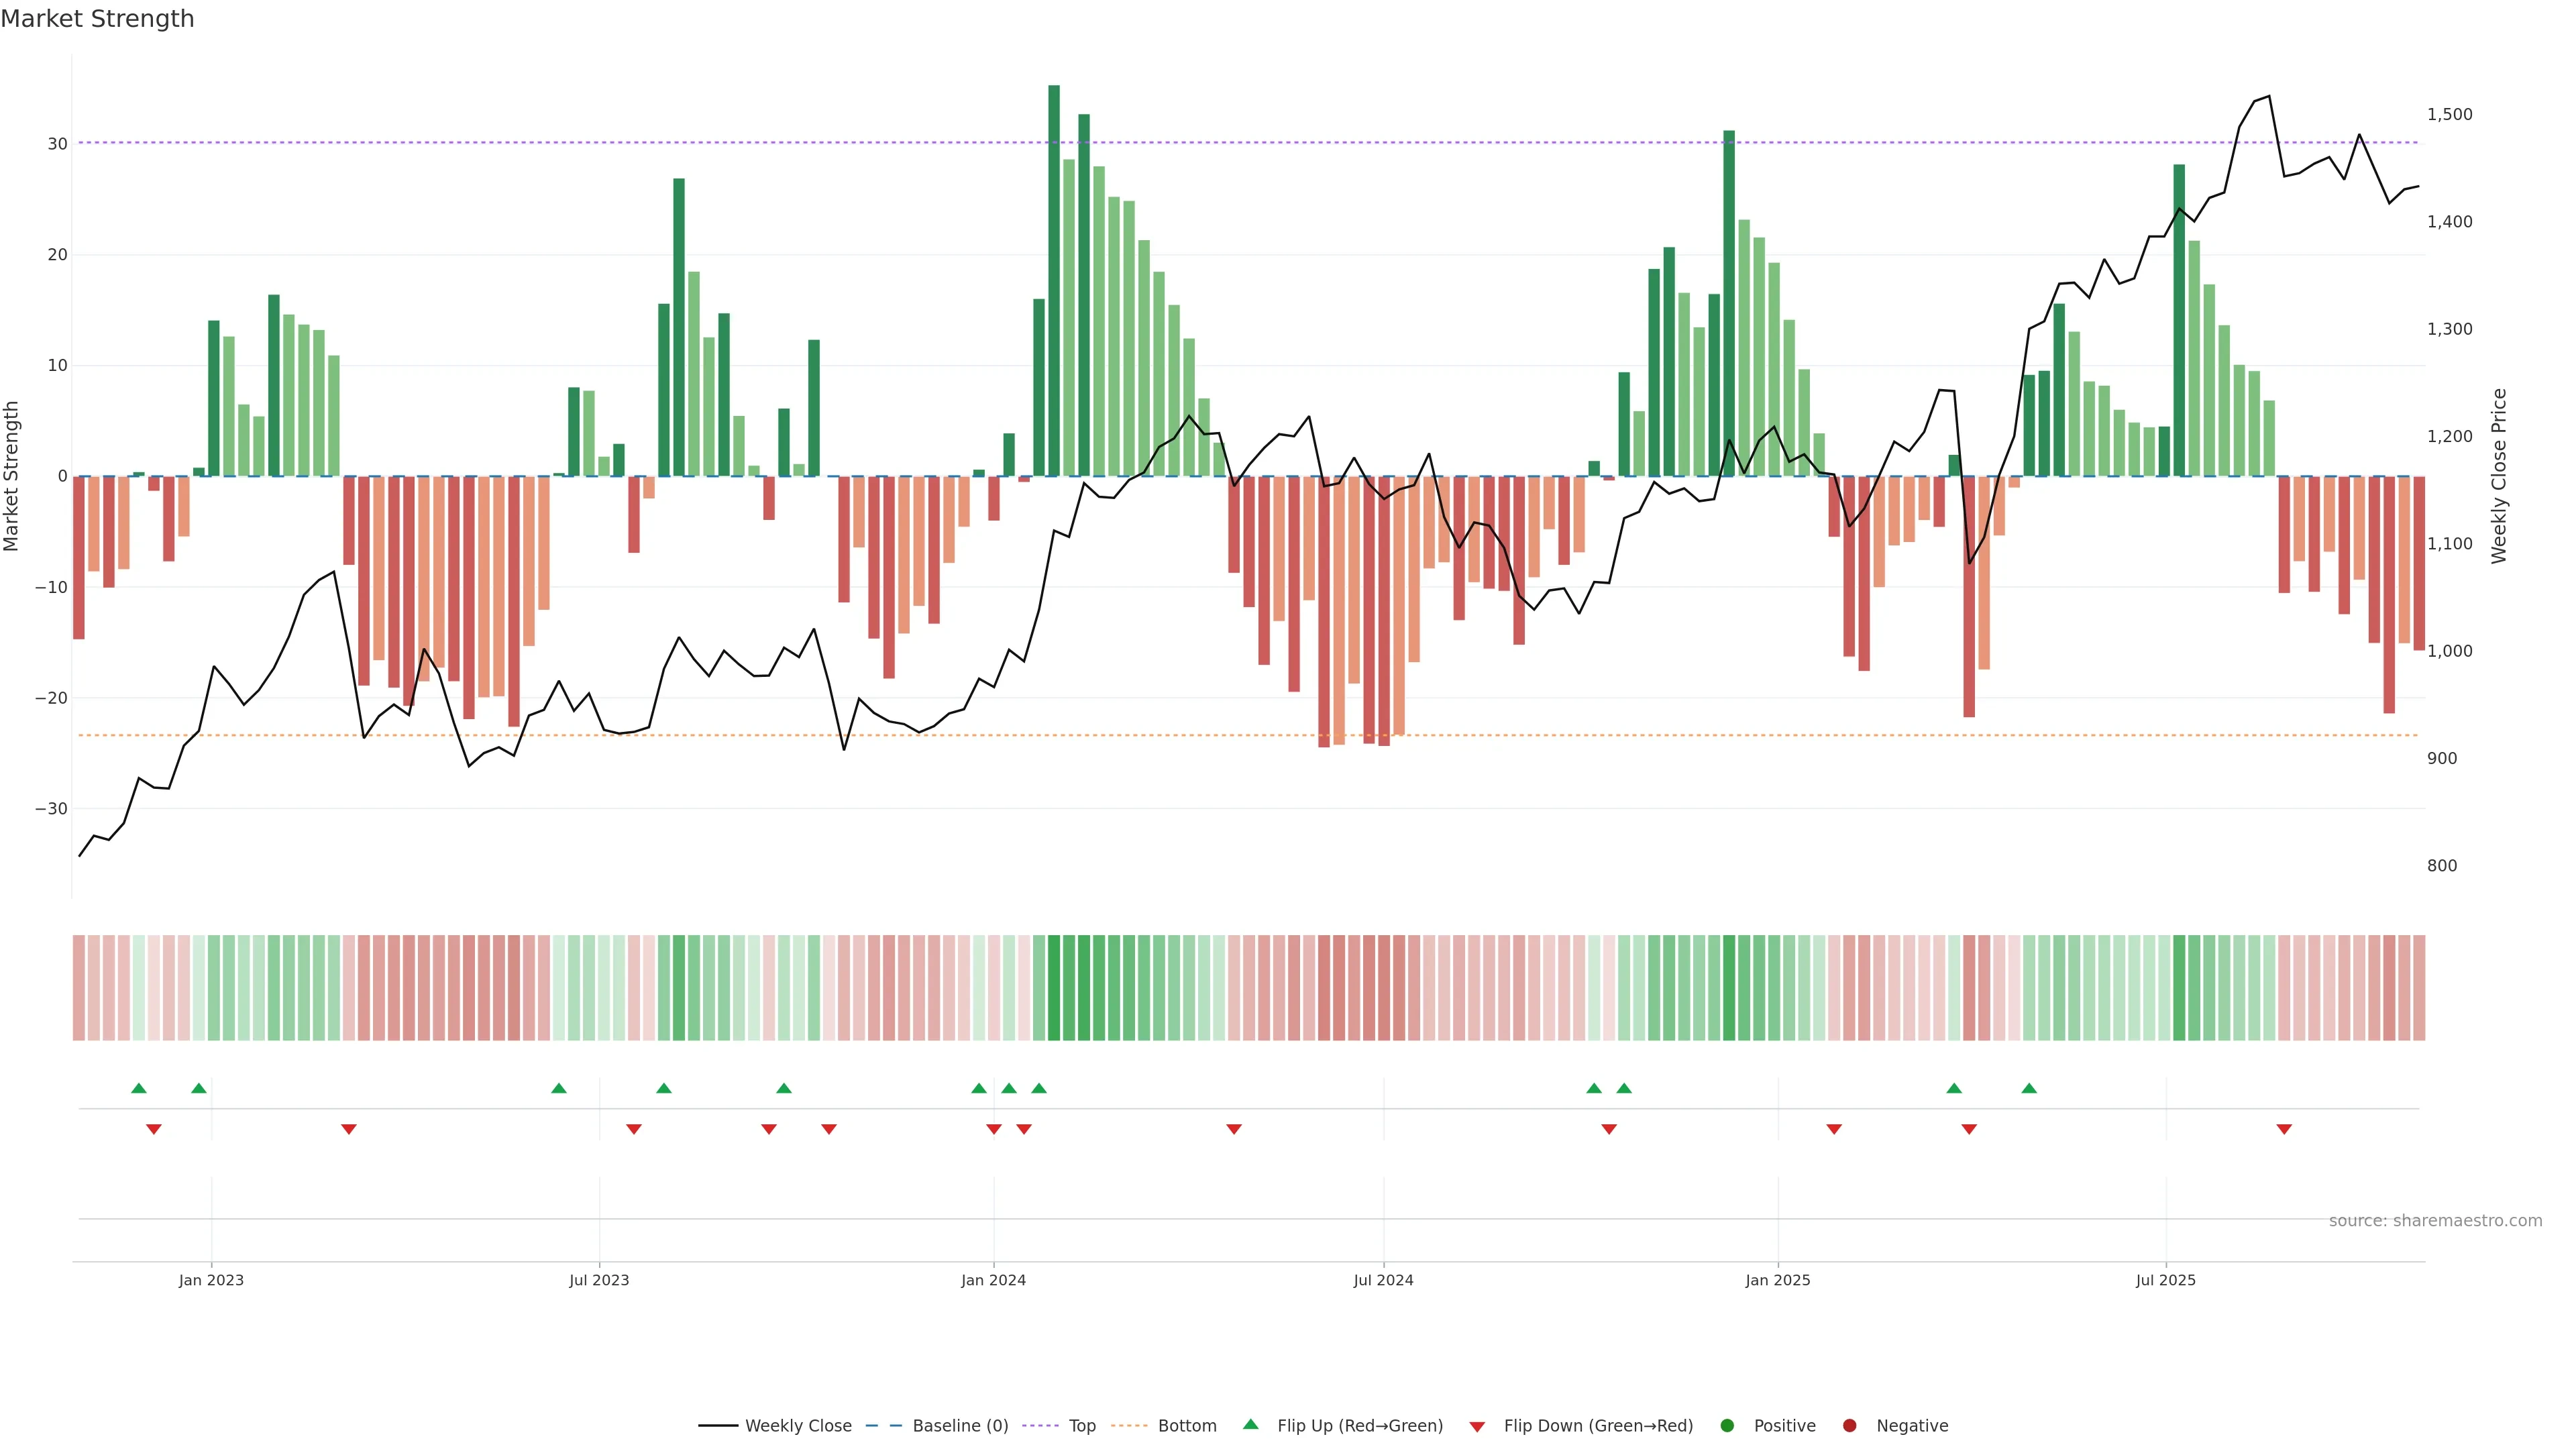Click the Jan 2024 x-axis label

click(x=993, y=1280)
